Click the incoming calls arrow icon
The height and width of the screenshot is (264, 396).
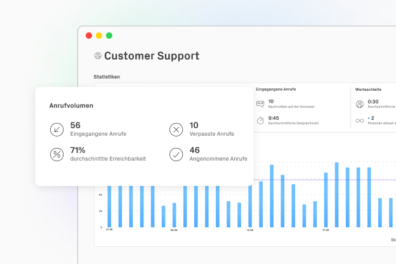[57, 129]
